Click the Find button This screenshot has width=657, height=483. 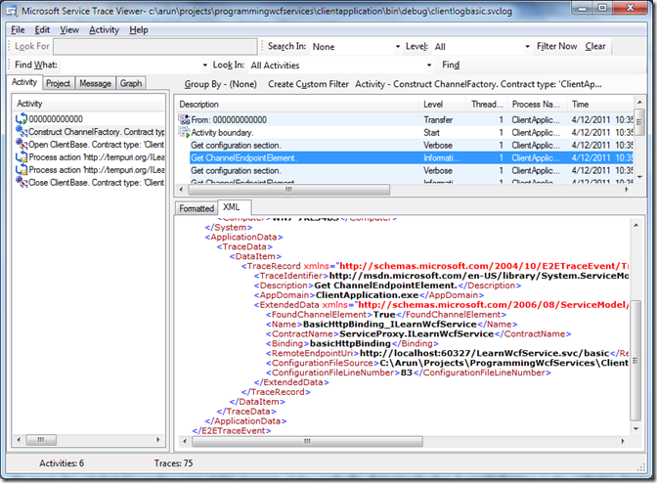point(451,65)
